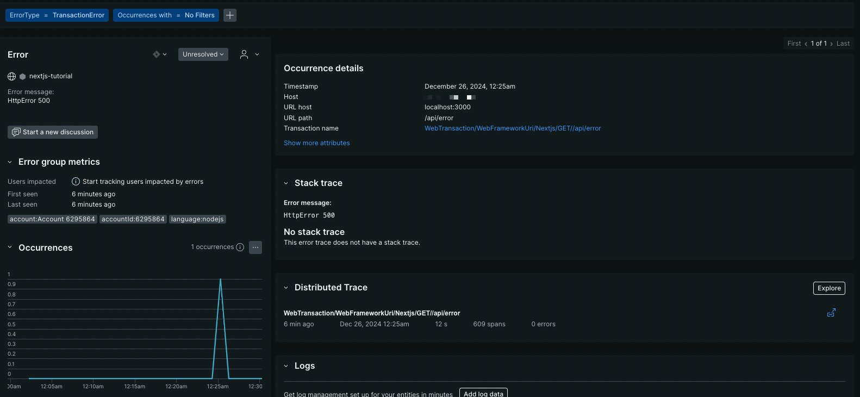Click the discussion speech bubble icon

click(16, 132)
